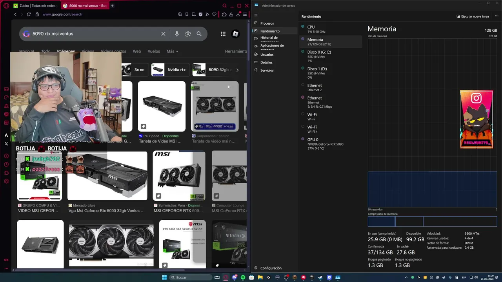Open Mercado Libre Vga Msi result image
The image size is (502, 282).
[107, 176]
